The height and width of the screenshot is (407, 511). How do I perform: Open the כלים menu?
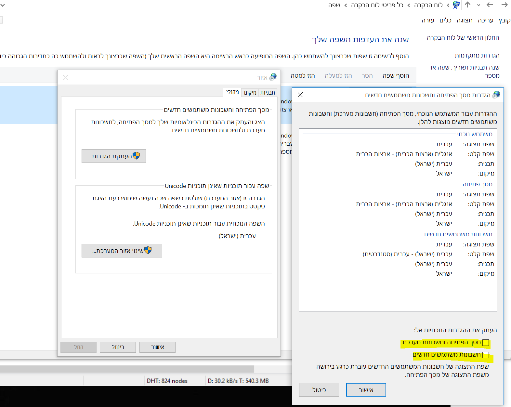[445, 20]
